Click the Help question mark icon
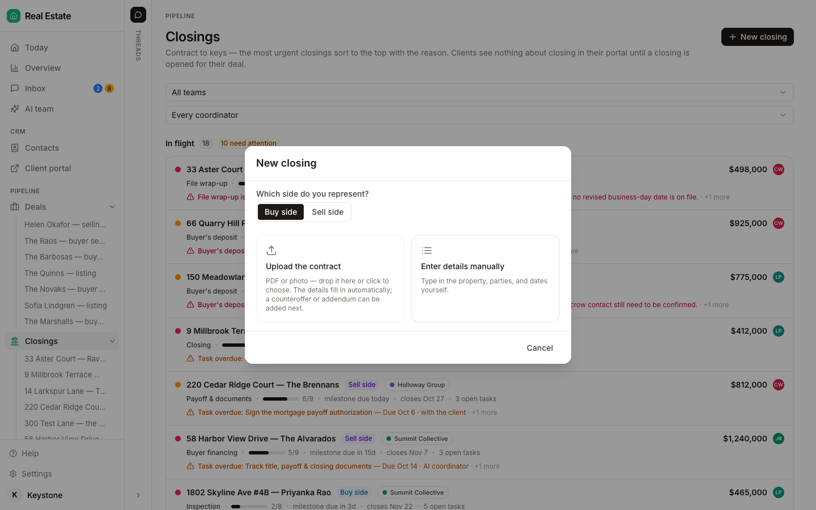The image size is (816, 510). [x=13, y=453]
